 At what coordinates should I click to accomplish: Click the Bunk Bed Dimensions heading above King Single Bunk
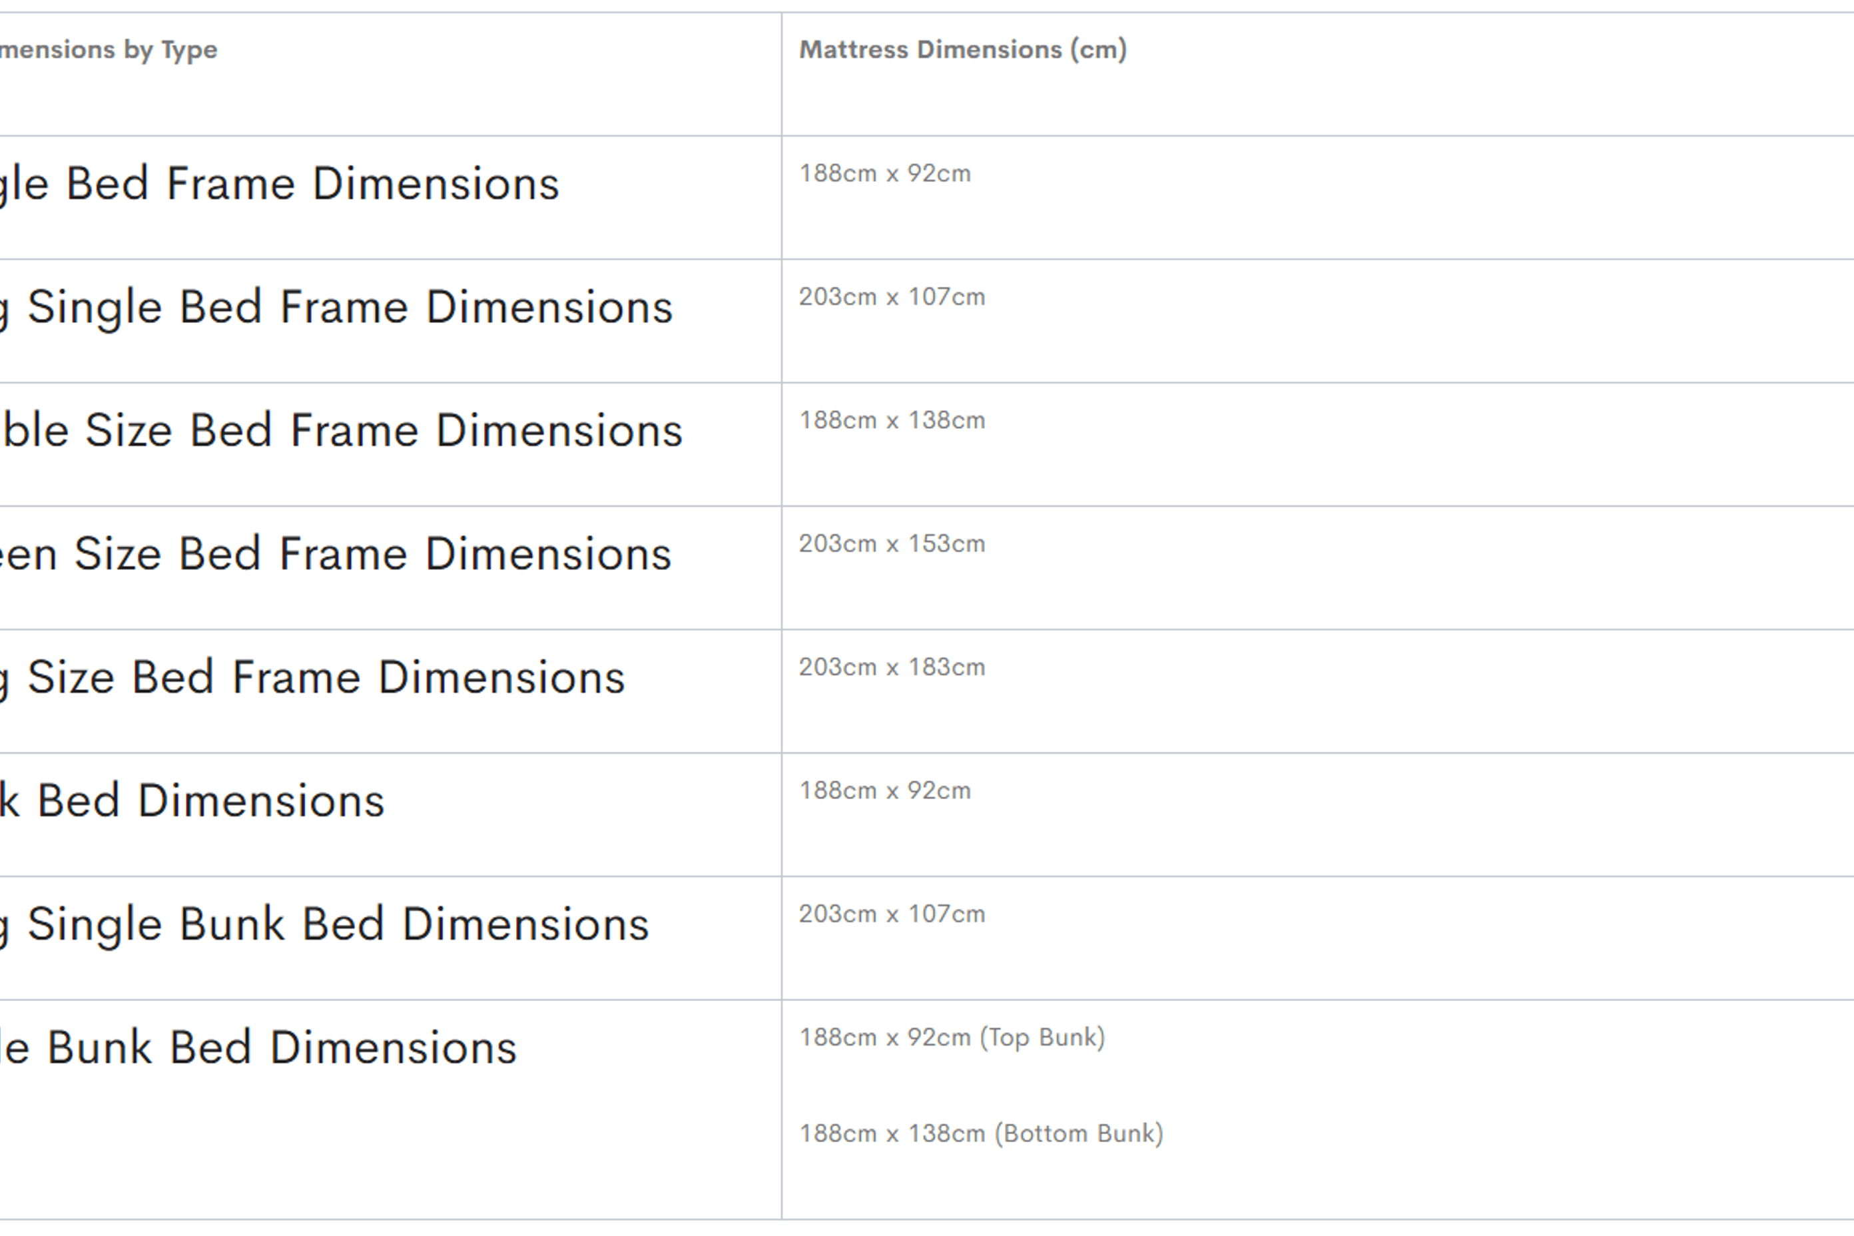[x=192, y=802]
